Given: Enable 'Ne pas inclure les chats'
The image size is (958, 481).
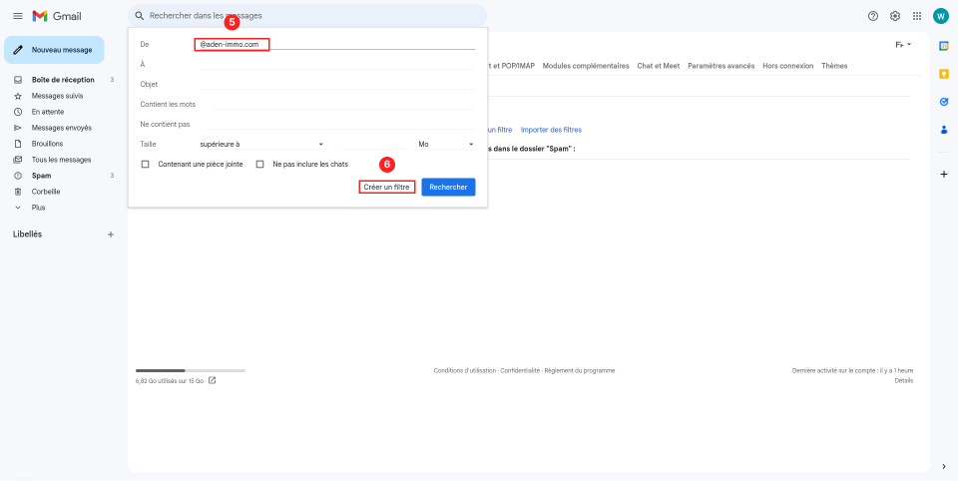Looking at the screenshot, I should click(260, 164).
